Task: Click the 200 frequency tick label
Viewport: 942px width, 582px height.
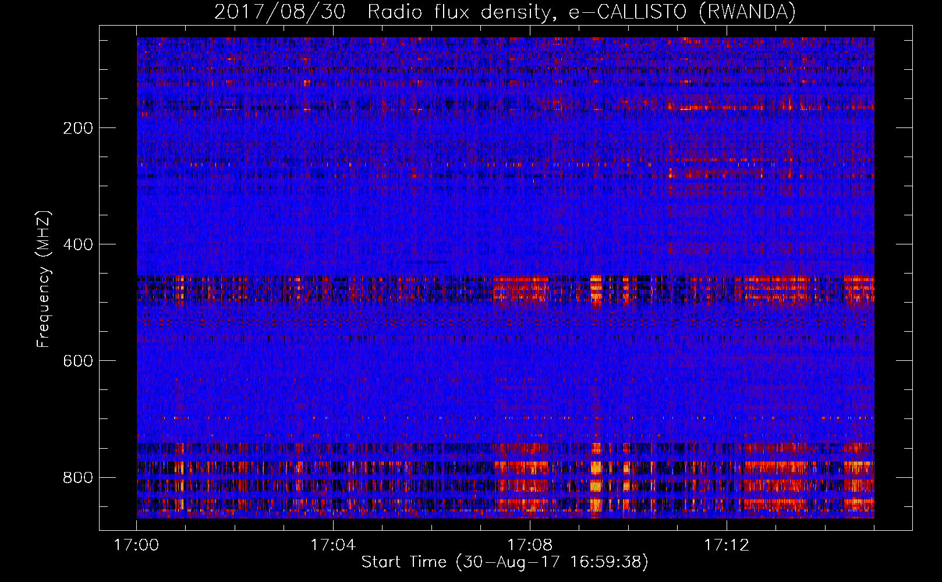Action: (77, 128)
